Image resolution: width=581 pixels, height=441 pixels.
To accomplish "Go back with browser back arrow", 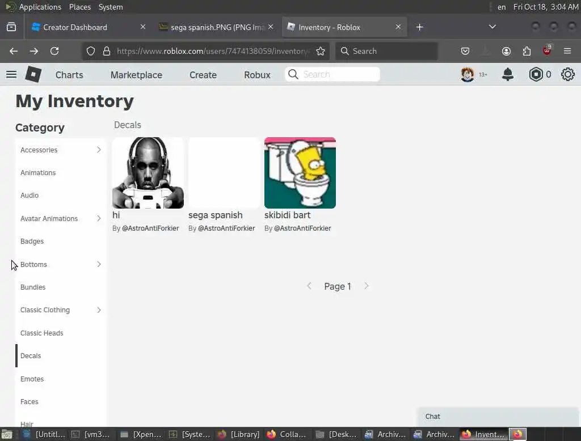I will point(14,51).
